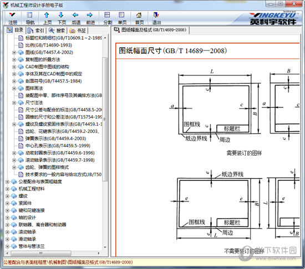Click page icon beside 比例(GB/T14690-1993)
The width and height of the screenshot is (305, 269).
21,45
